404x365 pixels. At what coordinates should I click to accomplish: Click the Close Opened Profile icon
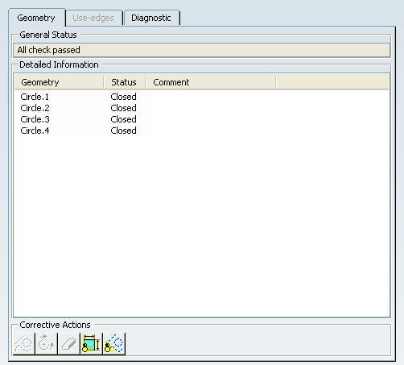point(47,344)
